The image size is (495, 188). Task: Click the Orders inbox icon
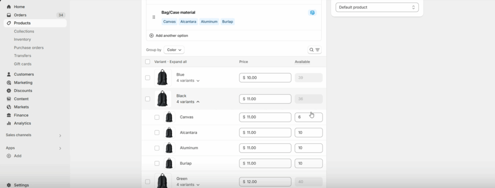(x=9, y=15)
